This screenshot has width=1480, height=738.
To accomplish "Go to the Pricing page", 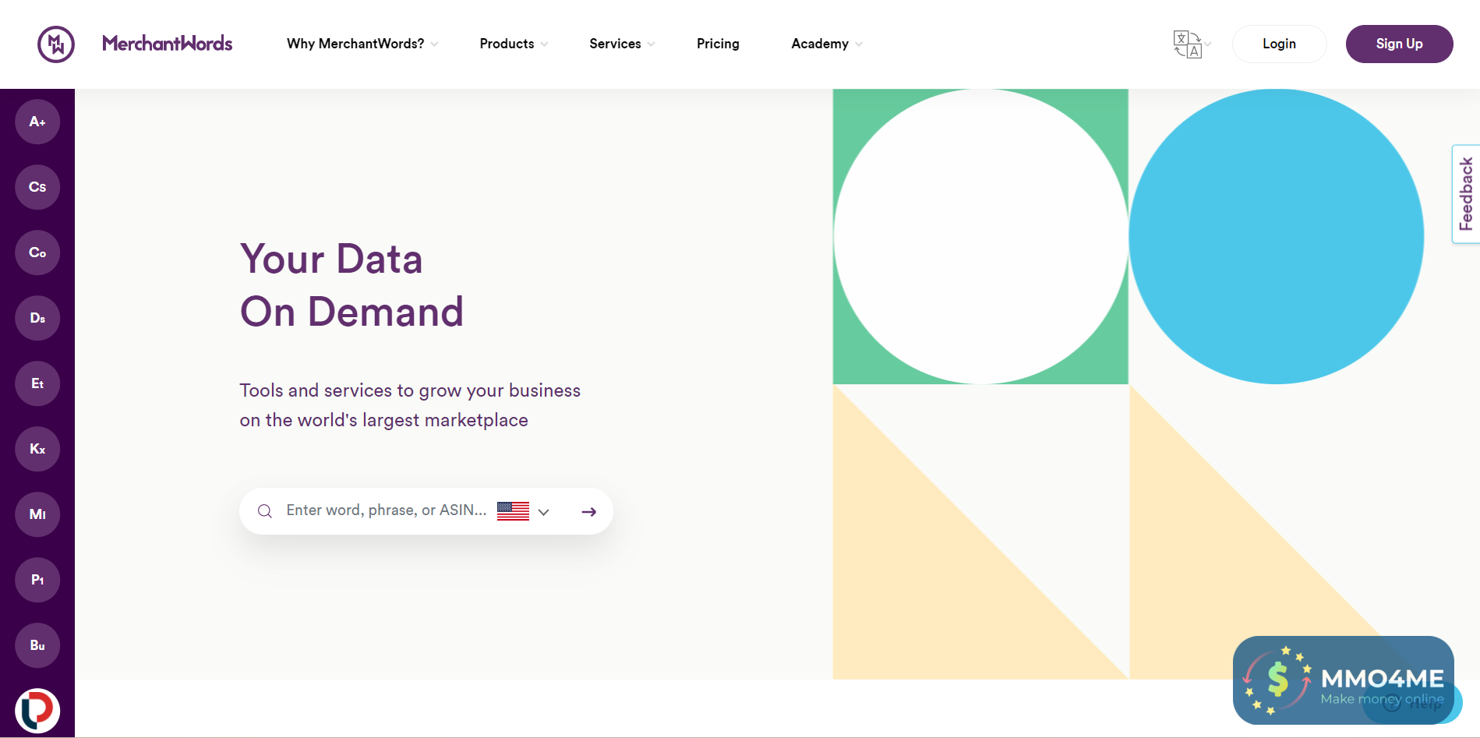I will [718, 44].
